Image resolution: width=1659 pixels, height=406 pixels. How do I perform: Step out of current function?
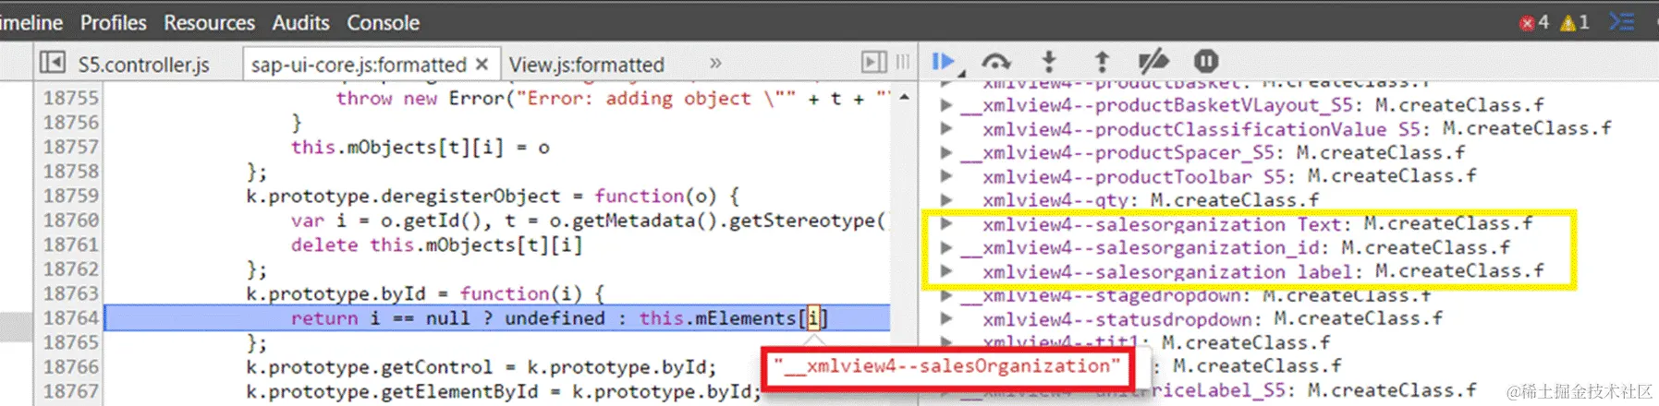(1101, 62)
